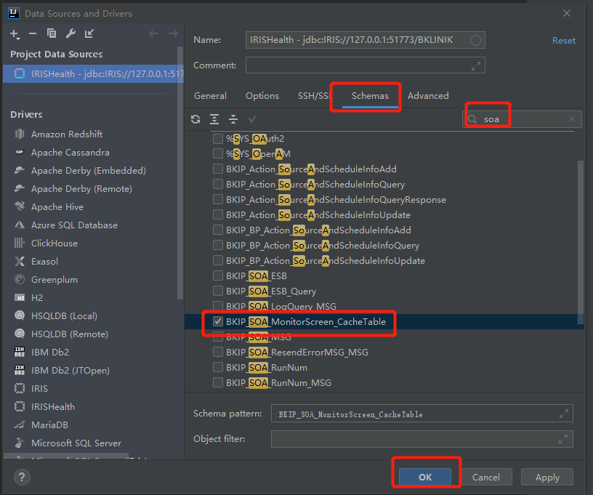Viewport: 593px width, 495px height.
Task: Uncheck the BKIP_SOA_MonitorScreen_CacheTable schema
Action: [217, 321]
